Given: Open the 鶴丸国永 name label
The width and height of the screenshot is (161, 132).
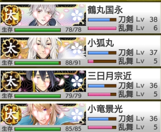Looking at the screenshot, I should coord(105,10).
